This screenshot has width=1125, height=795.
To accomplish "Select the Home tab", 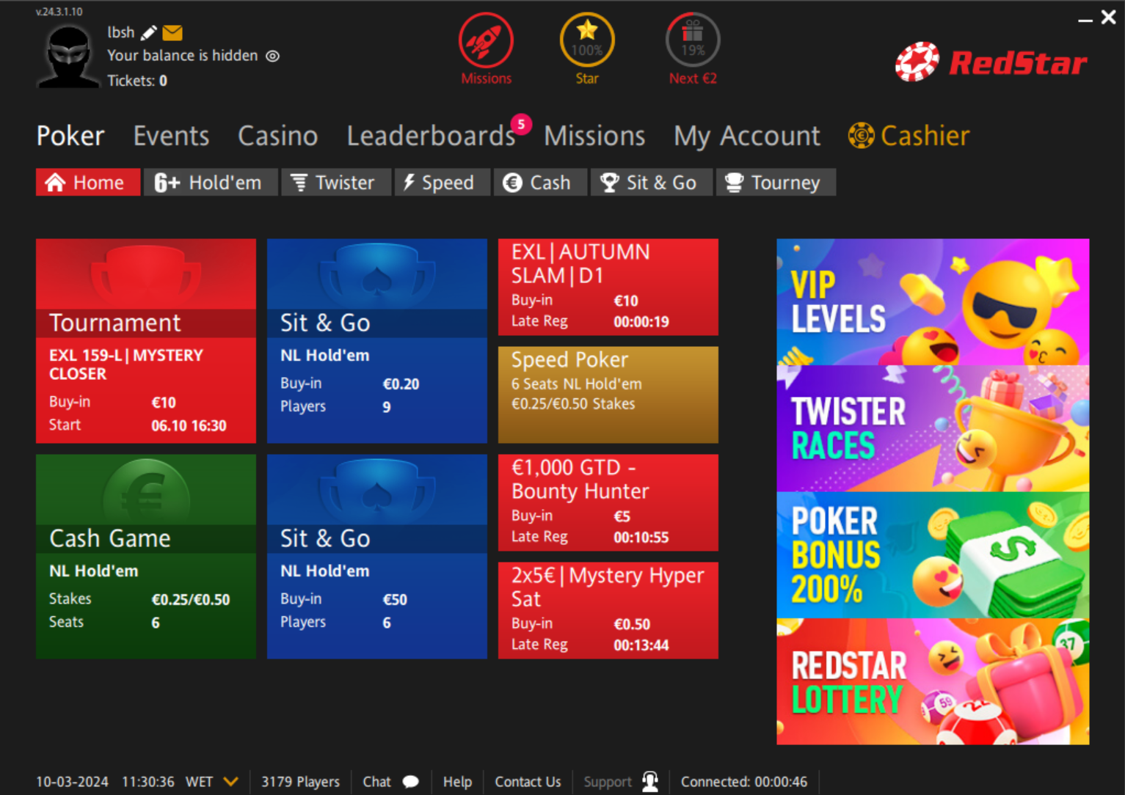I will click(x=88, y=183).
